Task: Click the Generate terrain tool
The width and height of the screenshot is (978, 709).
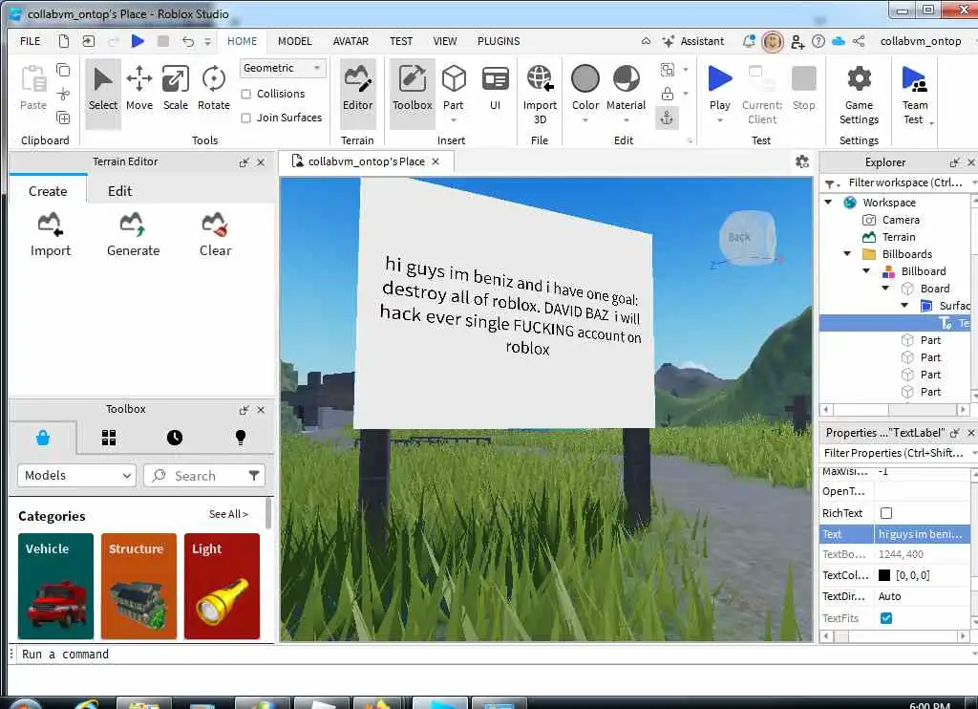Action: [x=133, y=235]
